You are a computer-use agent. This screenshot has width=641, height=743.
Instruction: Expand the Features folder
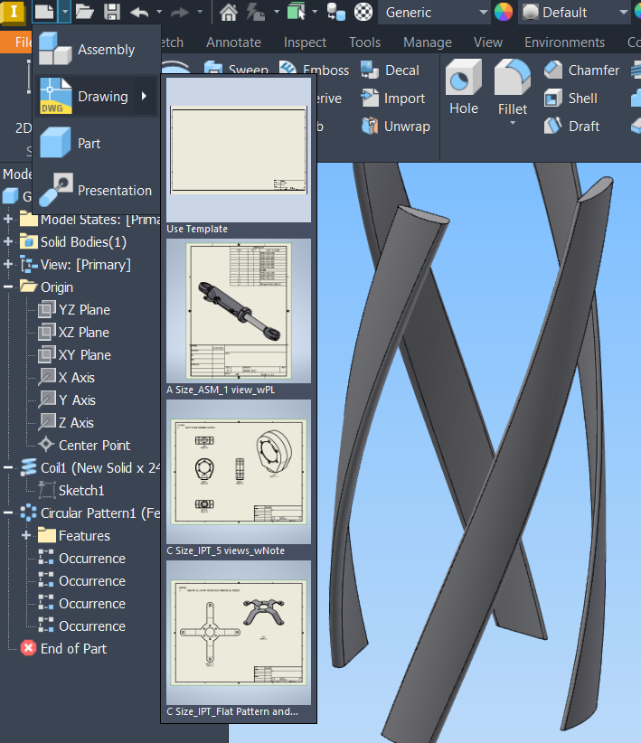[26, 535]
